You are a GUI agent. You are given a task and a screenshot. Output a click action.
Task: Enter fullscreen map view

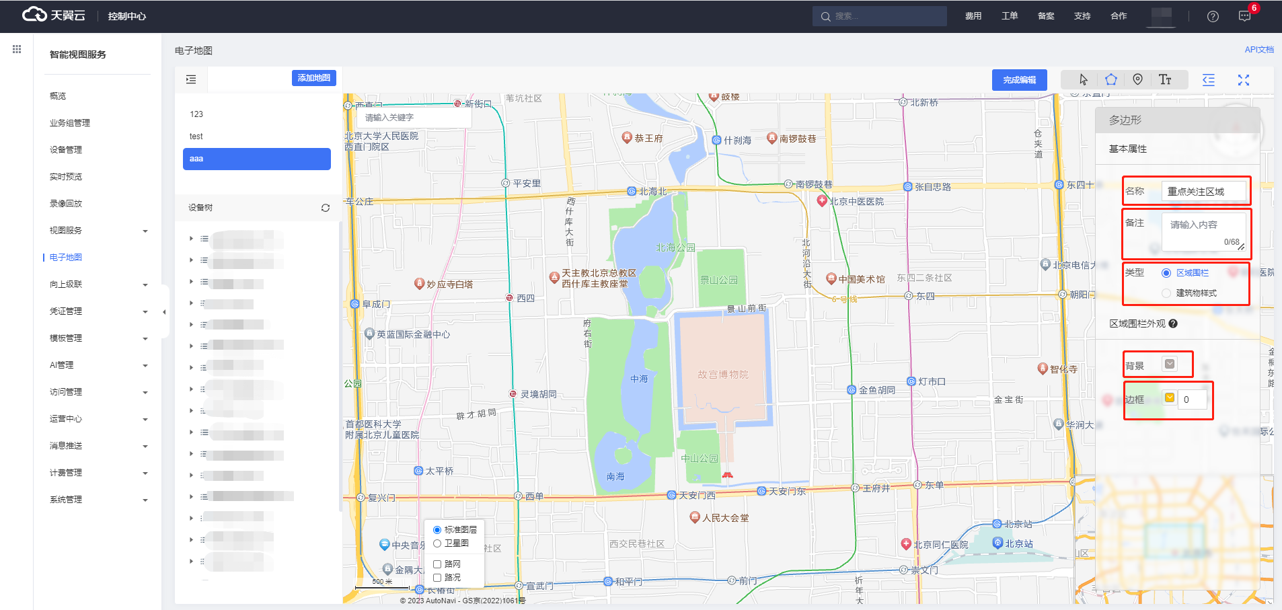click(1243, 80)
